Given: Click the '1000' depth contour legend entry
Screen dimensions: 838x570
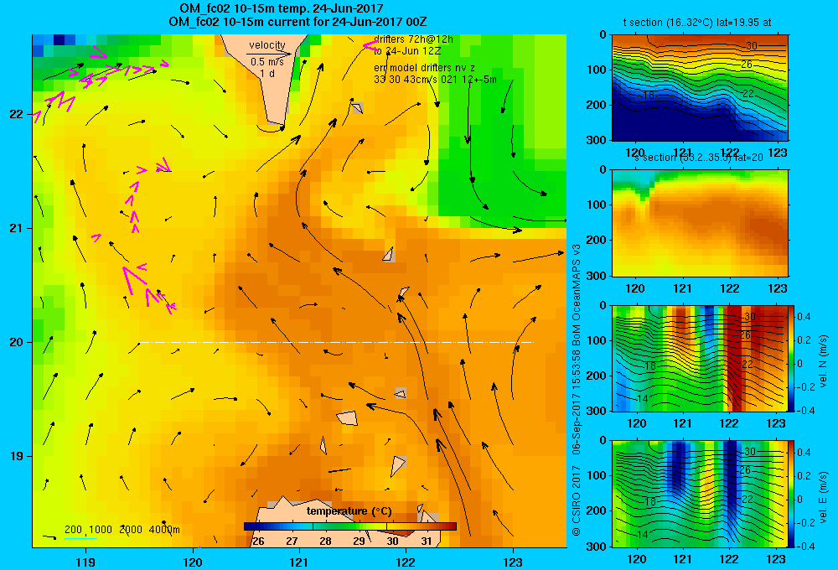Looking at the screenshot, I should 101,530.
